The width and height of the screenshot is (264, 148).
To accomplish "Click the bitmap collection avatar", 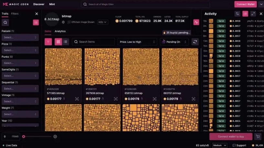I will [x=52, y=19].
